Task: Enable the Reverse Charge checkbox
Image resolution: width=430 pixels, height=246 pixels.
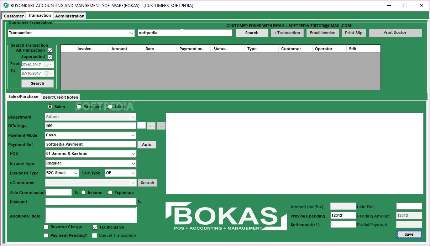Action: pos(46,227)
